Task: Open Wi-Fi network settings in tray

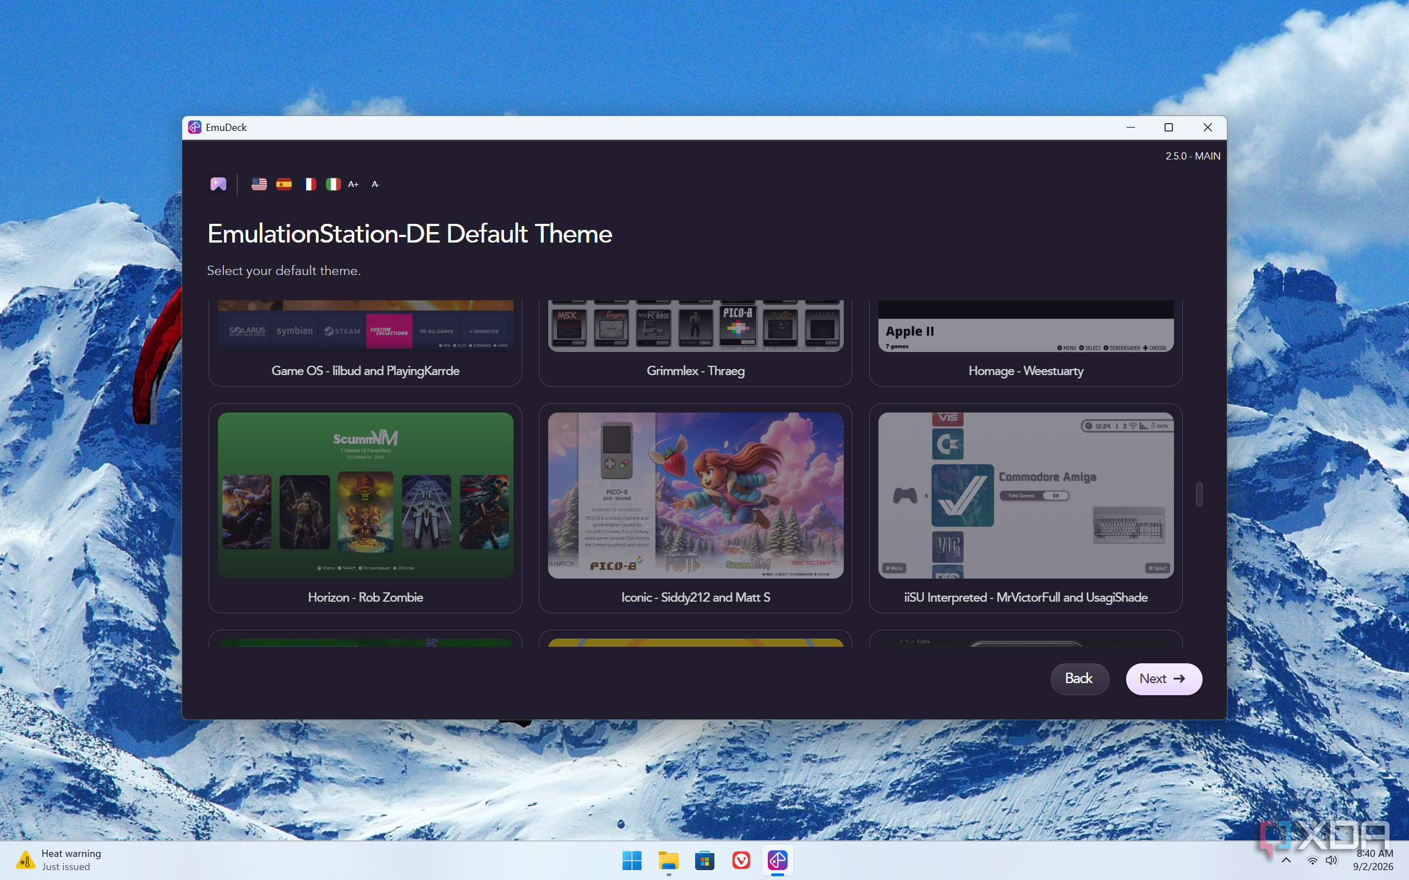Action: click(x=1312, y=860)
